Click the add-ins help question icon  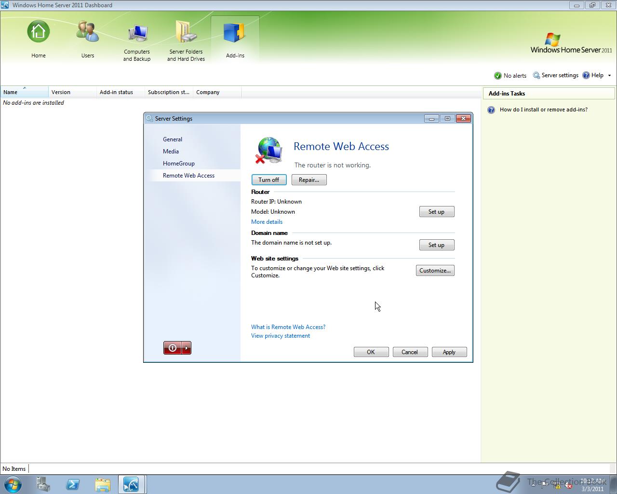click(491, 110)
